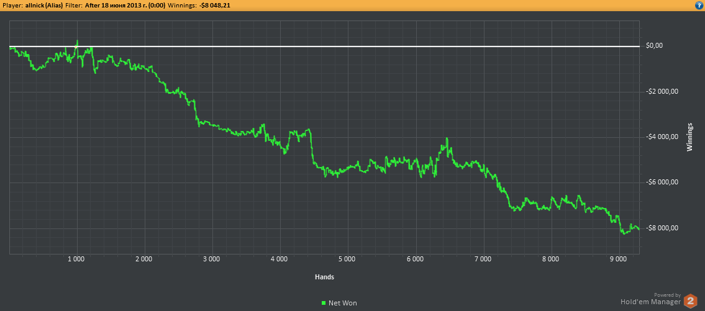Click the Hands x-axis title
The width and height of the screenshot is (705, 311).
tap(324, 277)
